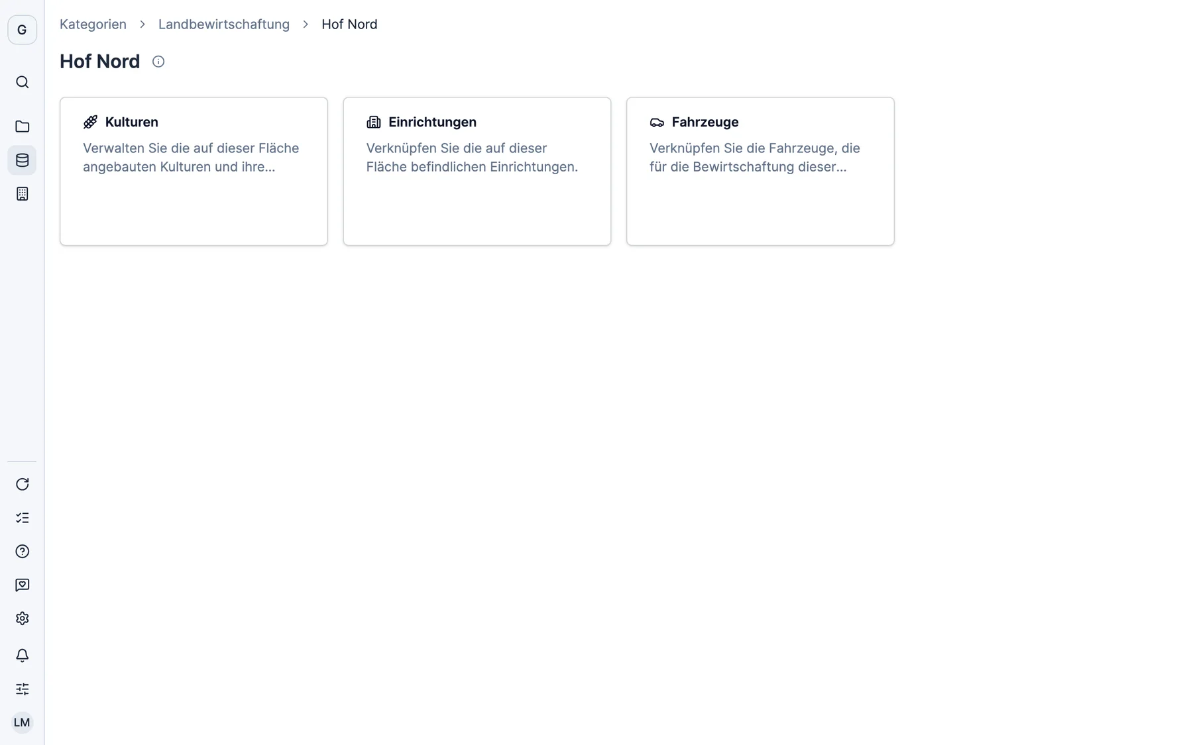Go to Kategorien breadcrumb
This screenshot has height=745, width=1193.
(93, 25)
